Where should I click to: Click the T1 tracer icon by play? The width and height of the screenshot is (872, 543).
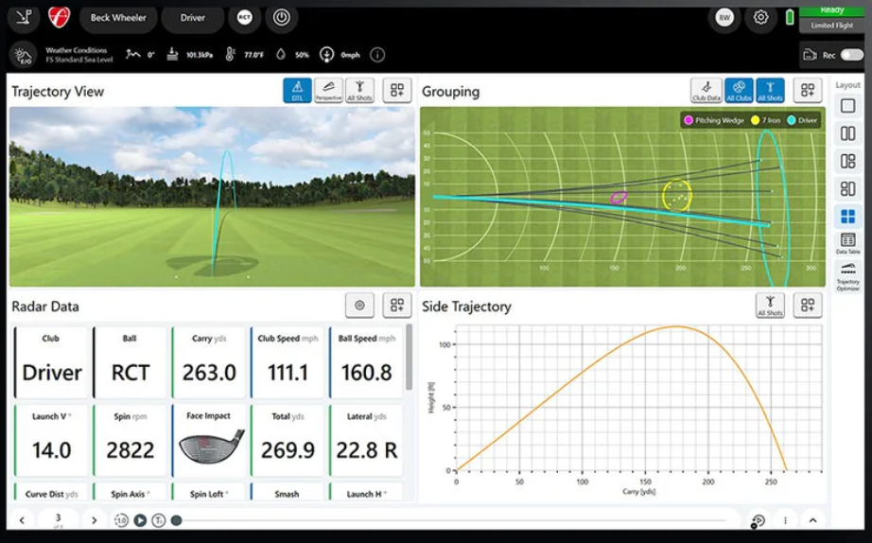[x=159, y=520]
